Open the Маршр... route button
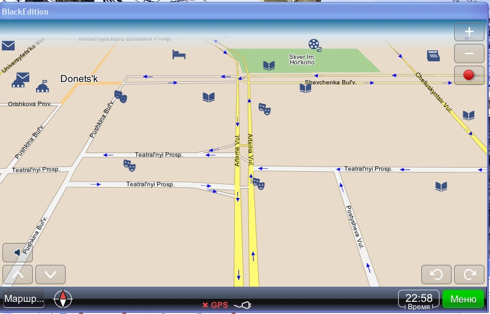This screenshot has height=314, width=490. [x=24, y=299]
